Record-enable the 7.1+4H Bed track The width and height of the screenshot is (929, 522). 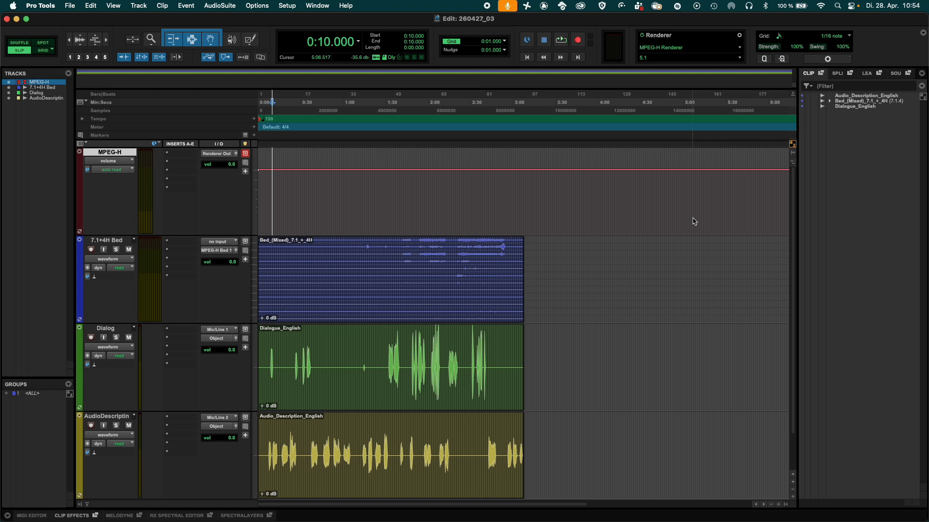91,249
